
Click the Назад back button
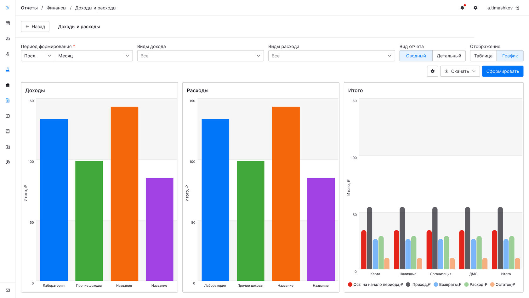tap(35, 26)
